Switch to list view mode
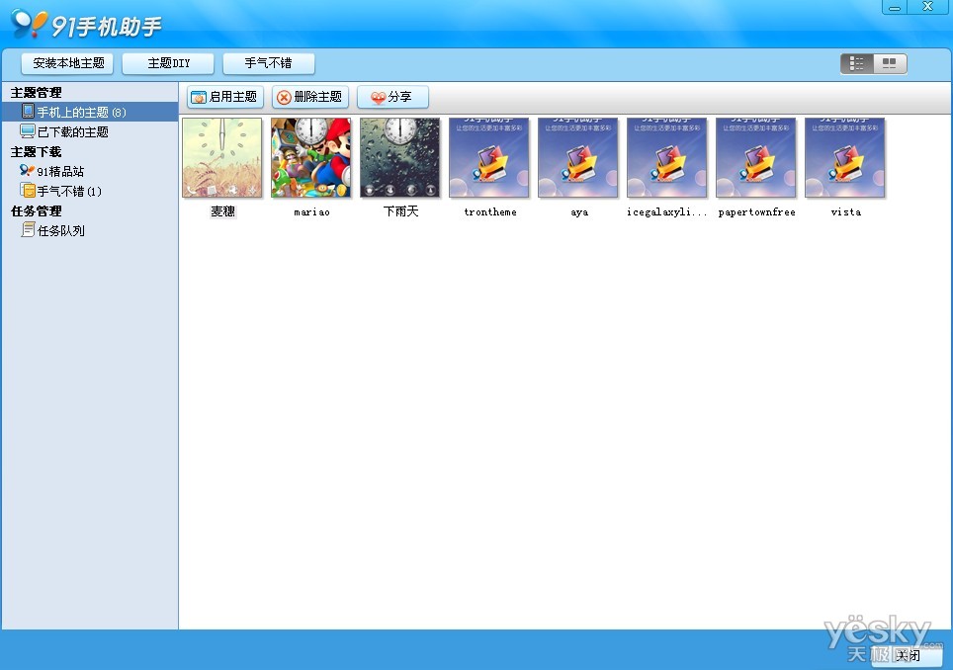 point(857,63)
